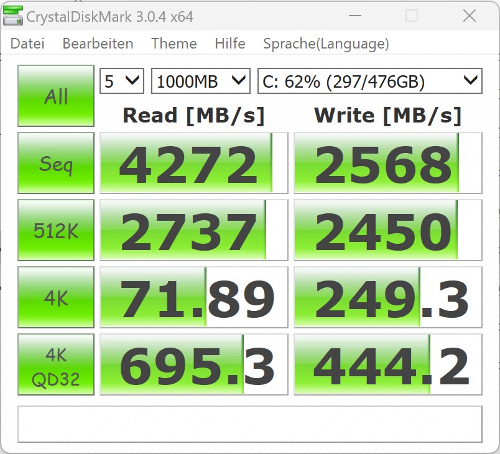Click the disabled maximize window button
This screenshot has height=454, width=500.
tap(411, 16)
